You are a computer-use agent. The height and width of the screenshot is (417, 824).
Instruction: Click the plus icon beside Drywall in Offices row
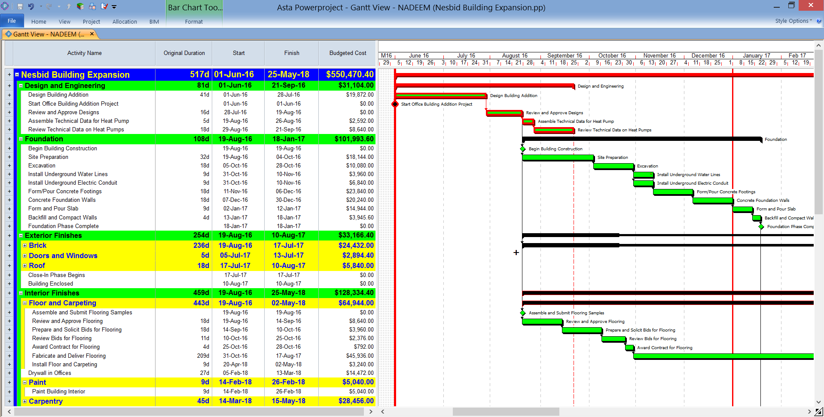pos(9,373)
